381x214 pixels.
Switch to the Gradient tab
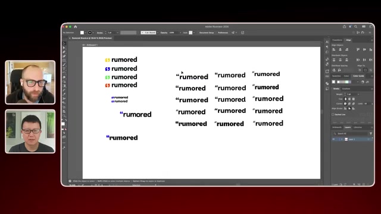[x=346, y=89]
